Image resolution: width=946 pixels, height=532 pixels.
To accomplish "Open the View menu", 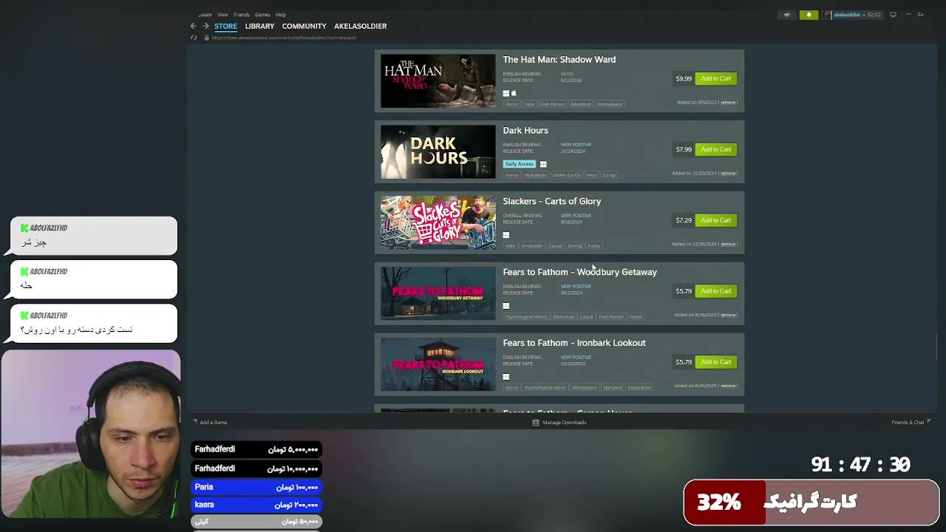I will point(222,15).
